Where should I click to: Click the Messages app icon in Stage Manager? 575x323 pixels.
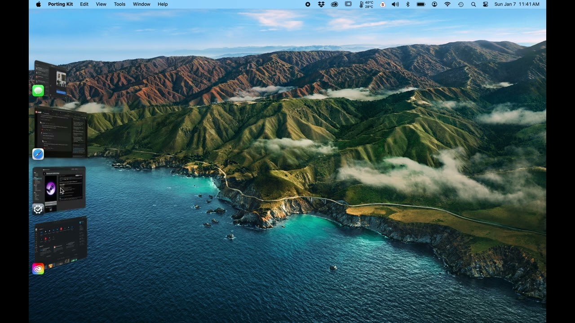tap(38, 91)
